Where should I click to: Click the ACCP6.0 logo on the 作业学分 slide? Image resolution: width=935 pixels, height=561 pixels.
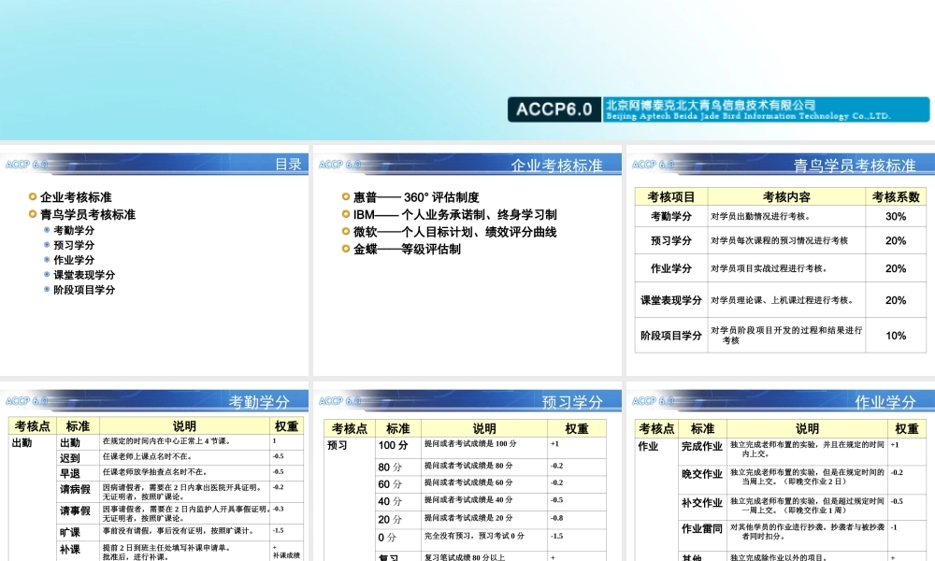tap(649, 398)
